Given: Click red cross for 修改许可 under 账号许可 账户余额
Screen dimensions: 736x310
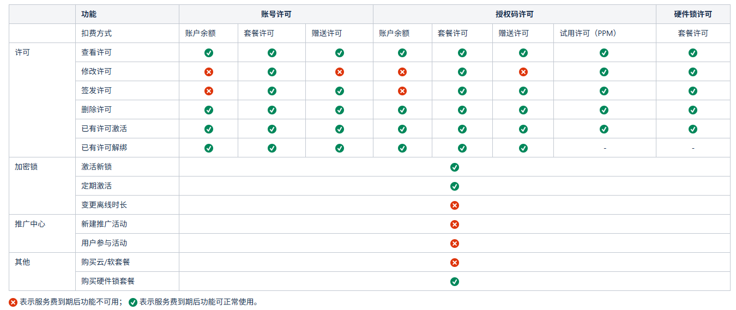Looking at the screenshot, I should click(x=209, y=72).
